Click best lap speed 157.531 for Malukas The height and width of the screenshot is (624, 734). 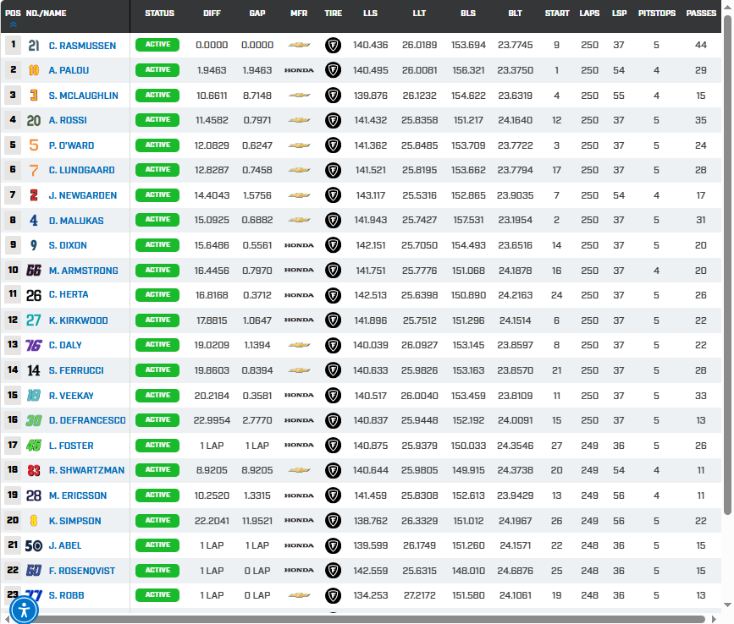pos(468,220)
